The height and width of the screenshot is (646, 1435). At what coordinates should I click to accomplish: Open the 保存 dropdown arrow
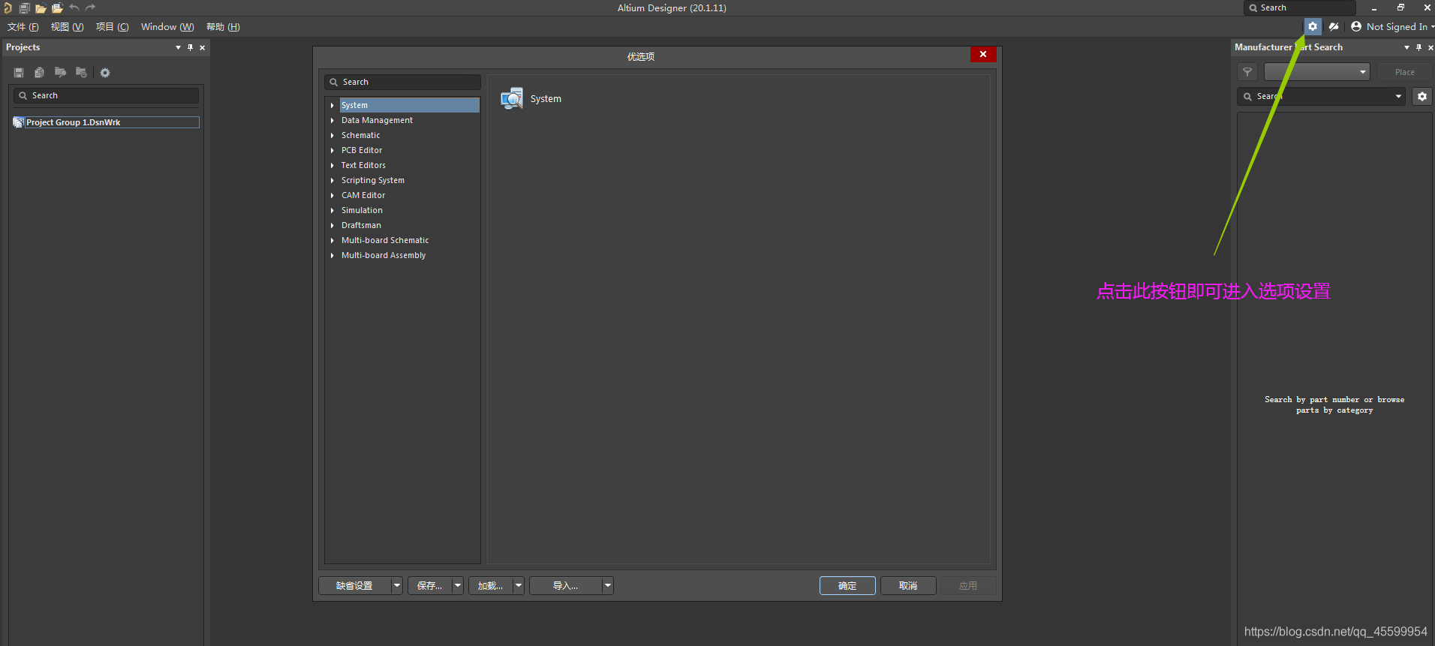[x=458, y=585]
